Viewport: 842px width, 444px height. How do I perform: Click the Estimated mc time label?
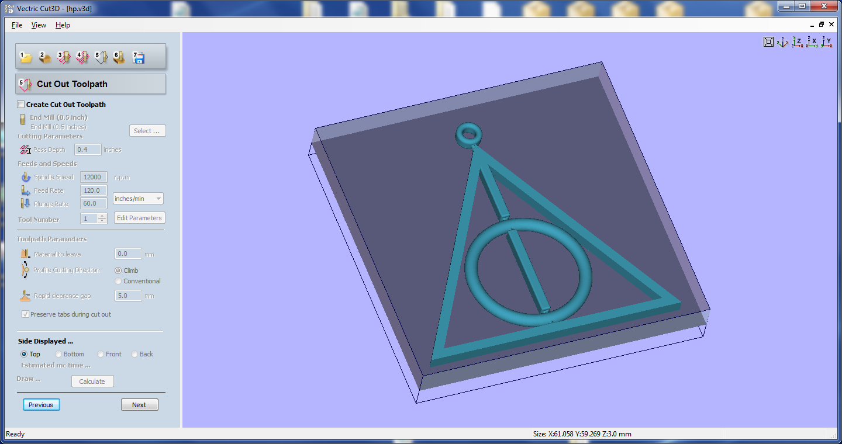coord(56,365)
